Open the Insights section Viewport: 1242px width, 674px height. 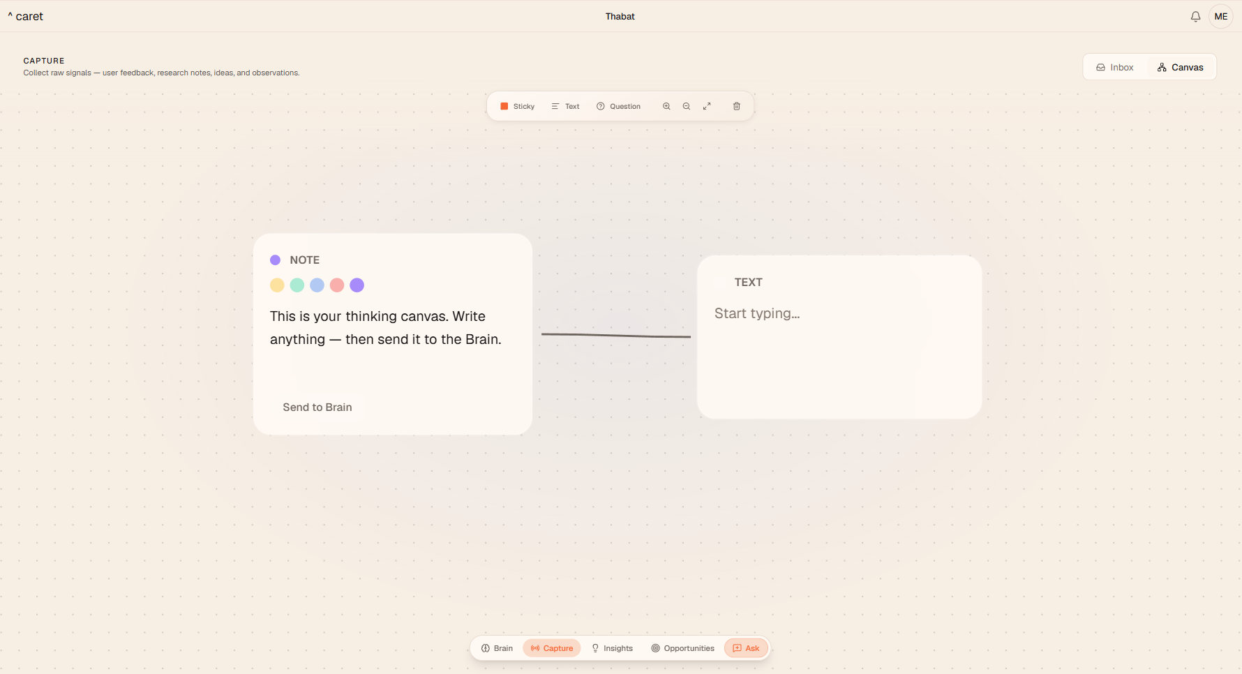(x=612, y=648)
